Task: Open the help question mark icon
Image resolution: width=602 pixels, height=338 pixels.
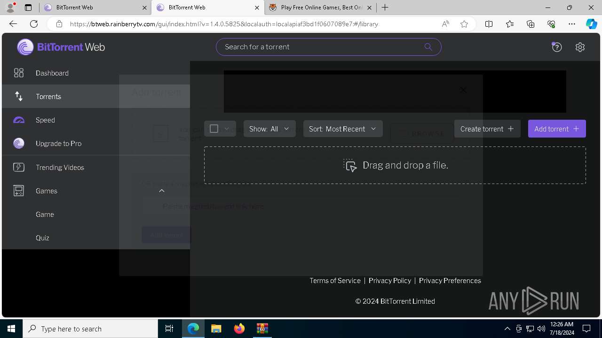Action: pos(557,47)
